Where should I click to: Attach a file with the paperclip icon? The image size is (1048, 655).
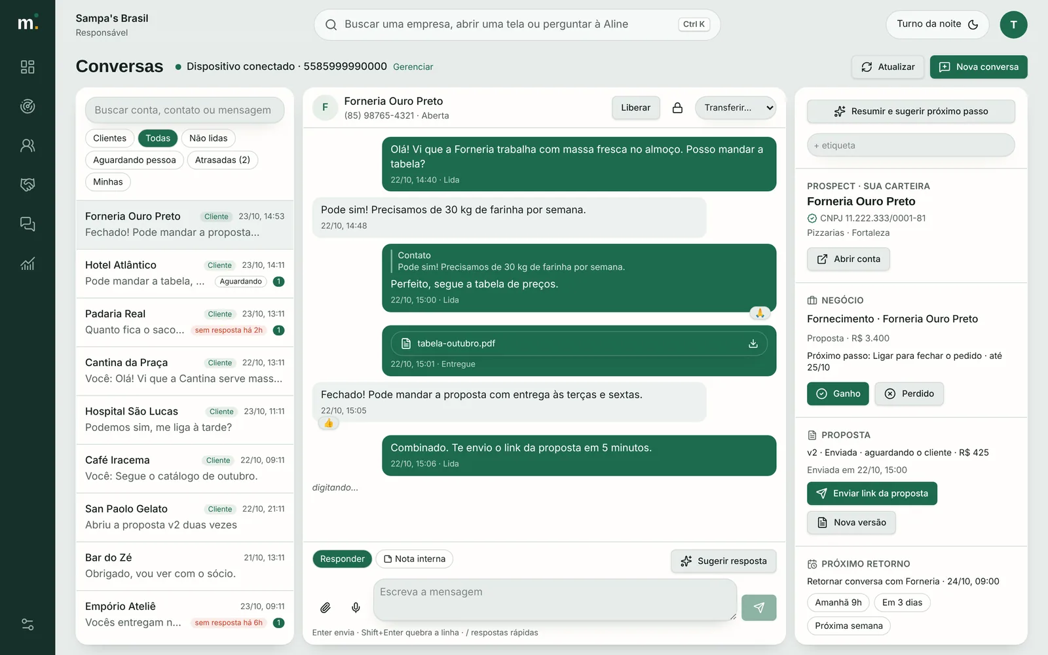tap(325, 608)
